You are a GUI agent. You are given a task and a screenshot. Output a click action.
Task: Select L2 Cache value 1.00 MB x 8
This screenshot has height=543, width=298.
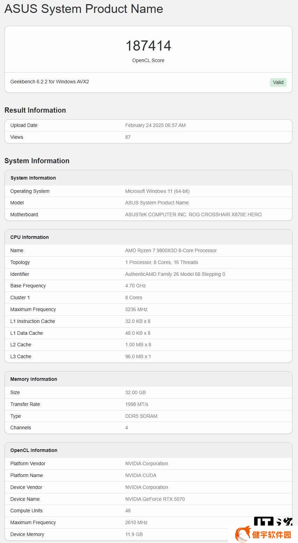(138, 345)
